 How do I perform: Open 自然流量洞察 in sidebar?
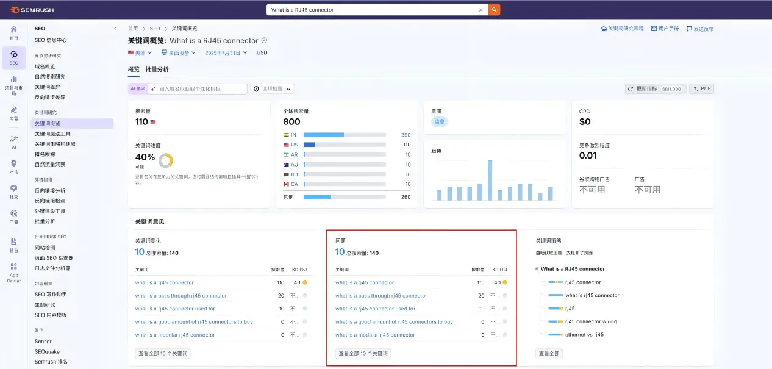click(x=50, y=165)
